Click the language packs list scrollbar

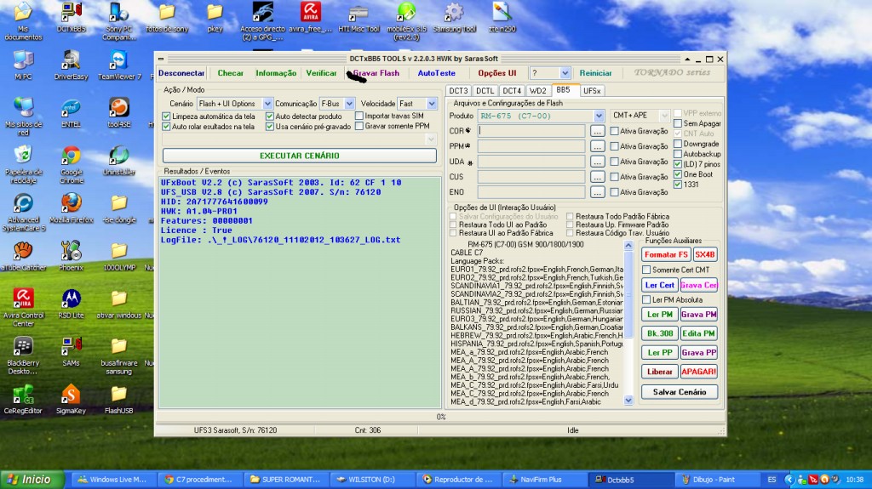tap(628, 323)
